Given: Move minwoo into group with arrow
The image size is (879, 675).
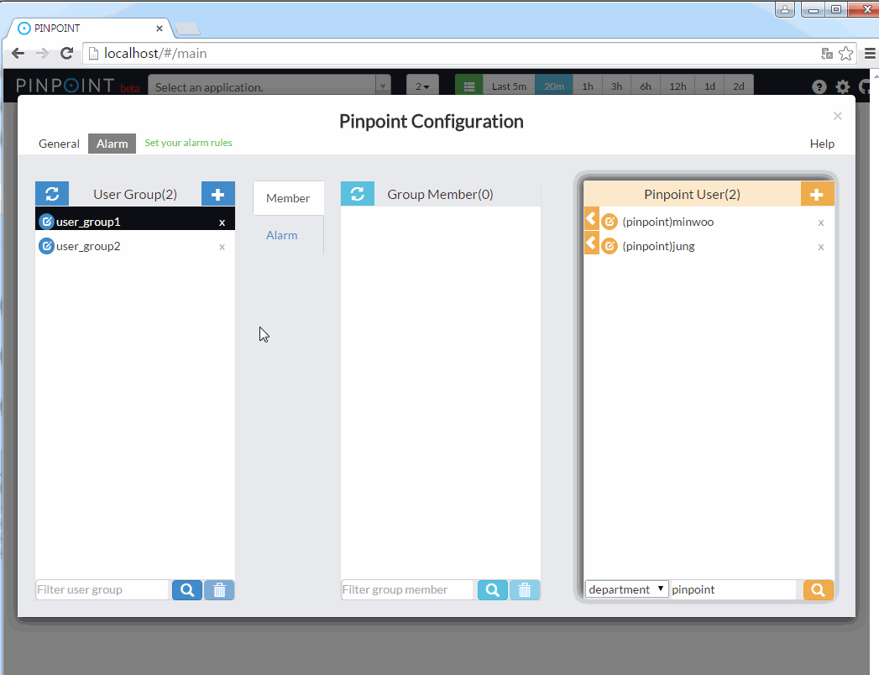Looking at the screenshot, I should tap(591, 220).
